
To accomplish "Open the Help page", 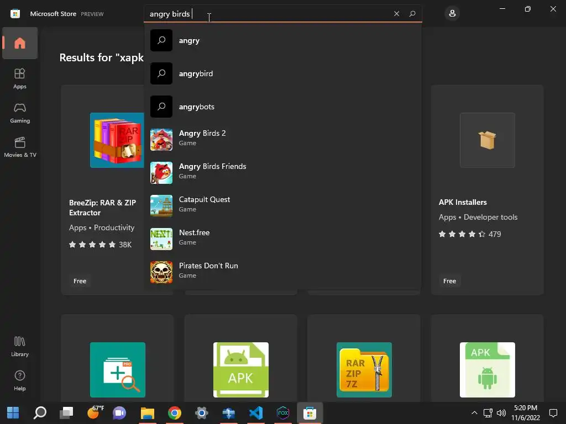I will [20, 380].
